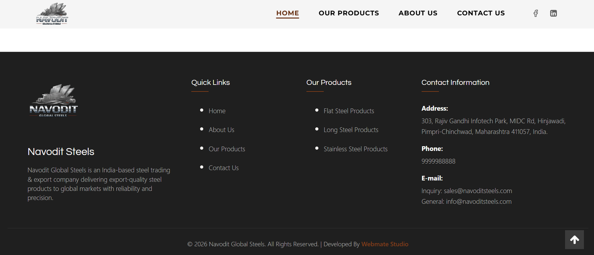Click the phone number 9999988888

tap(438, 161)
